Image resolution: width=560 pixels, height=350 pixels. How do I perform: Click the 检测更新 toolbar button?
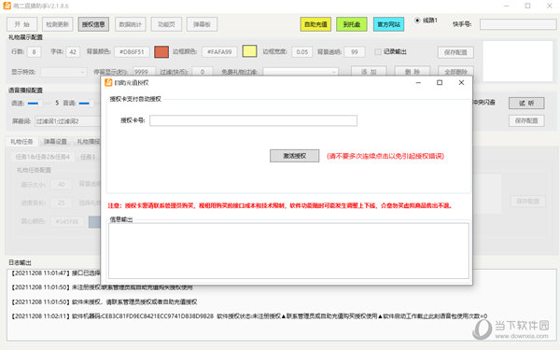(58, 24)
